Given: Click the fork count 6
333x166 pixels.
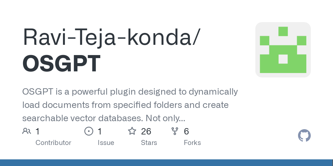Looking at the screenshot, I should (x=186, y=131).
